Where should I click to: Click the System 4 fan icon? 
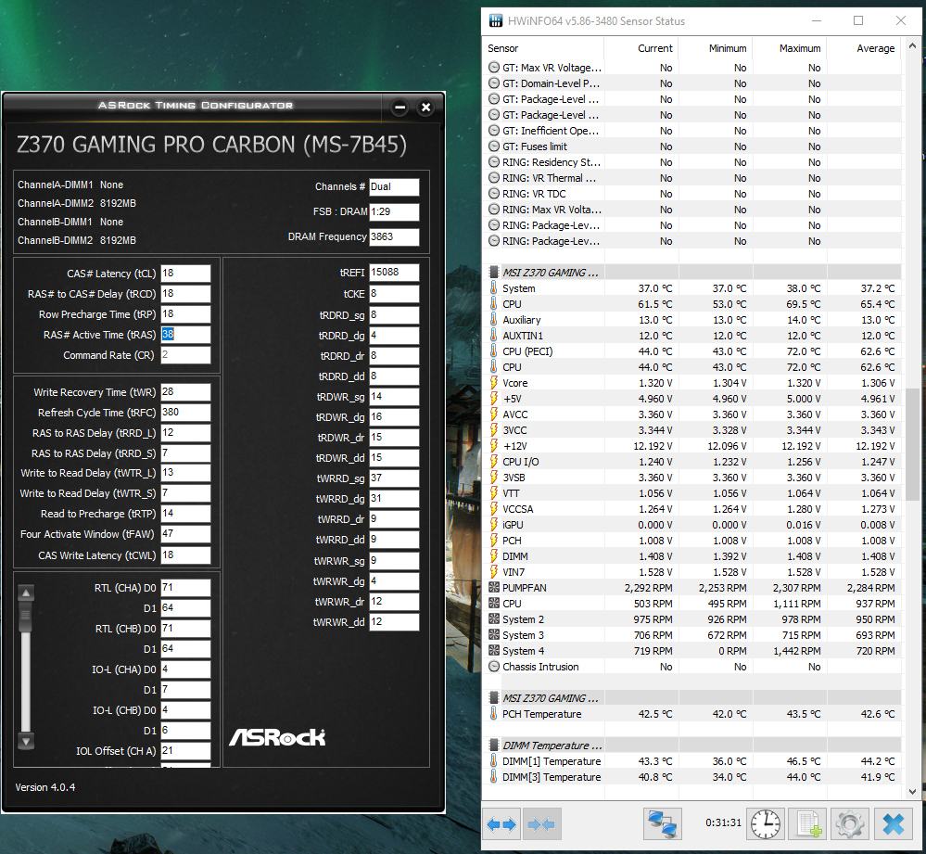pyautogui.click(x=494, y=651)
